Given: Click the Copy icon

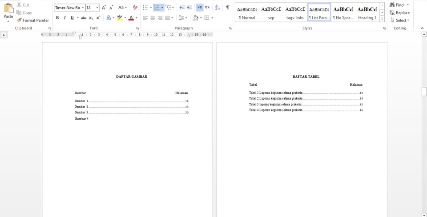Looking at the screenshot, I should point(19,12).
